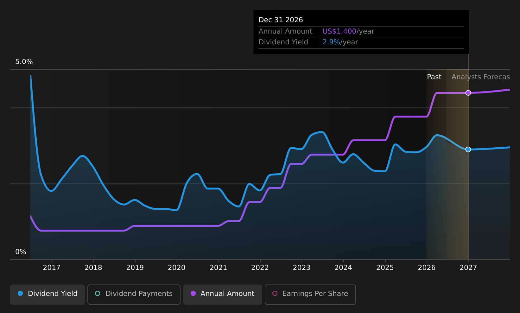Click the 5.0% y-axis label

pyautogui.click(x=24, y=62)
